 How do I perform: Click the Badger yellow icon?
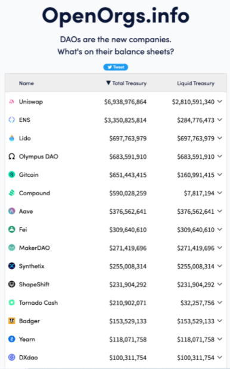(x=11, y=321)
